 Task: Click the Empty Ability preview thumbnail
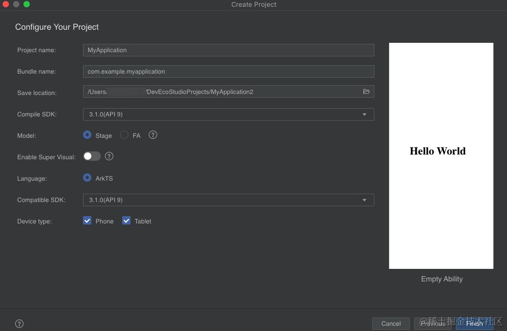pyautogui.click(x=441, y=156)
